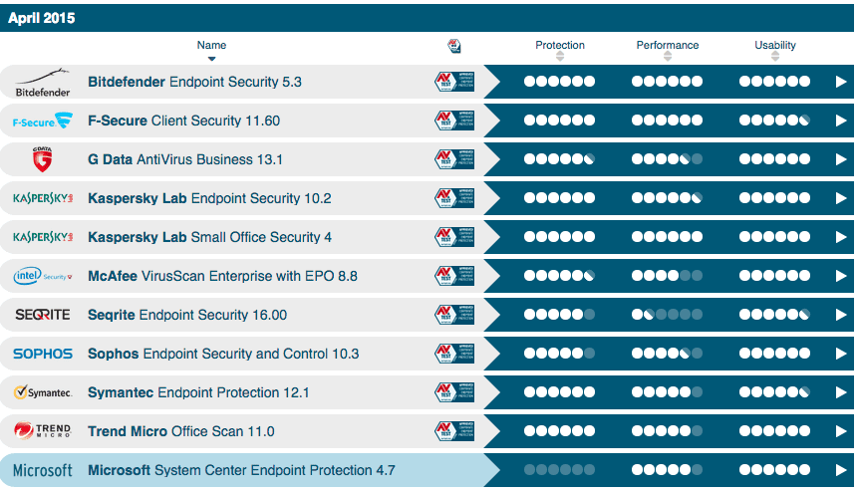
Task: Open F-Secure Client Security 11.60 link
Action: pyautogui.click(x=183, y=121)
